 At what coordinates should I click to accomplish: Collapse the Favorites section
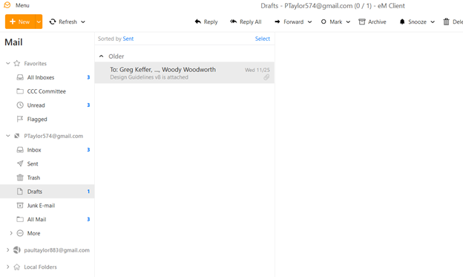pos(8,63)
